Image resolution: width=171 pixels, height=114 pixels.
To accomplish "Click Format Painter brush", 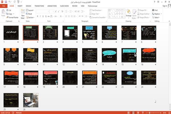I will click(x=12, y=17).
